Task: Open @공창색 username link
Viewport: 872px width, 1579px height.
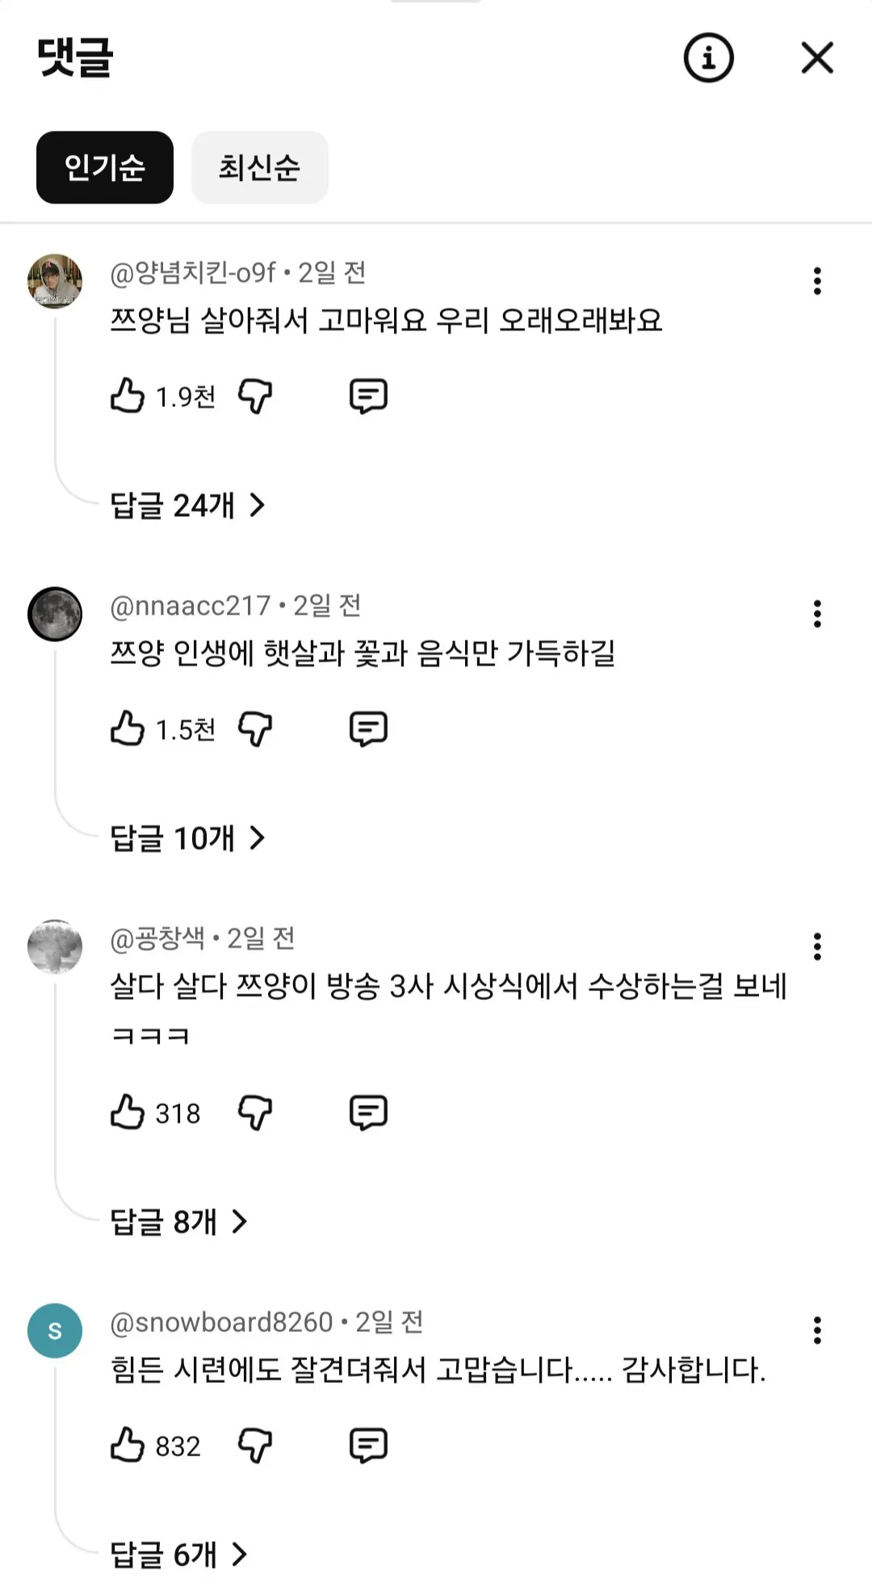Action: (157, 939)
